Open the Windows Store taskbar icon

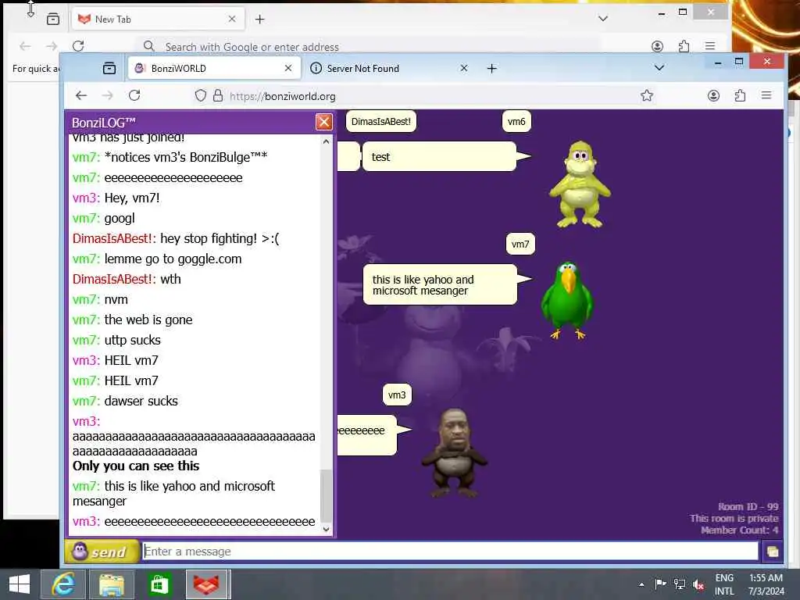[x=159, y=584]
